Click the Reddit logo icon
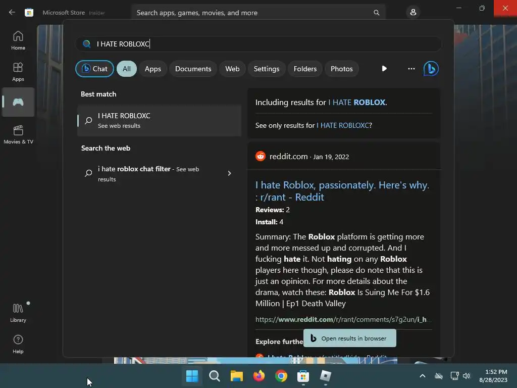This screenshot has width=517, height=388. tap(261, 156)
